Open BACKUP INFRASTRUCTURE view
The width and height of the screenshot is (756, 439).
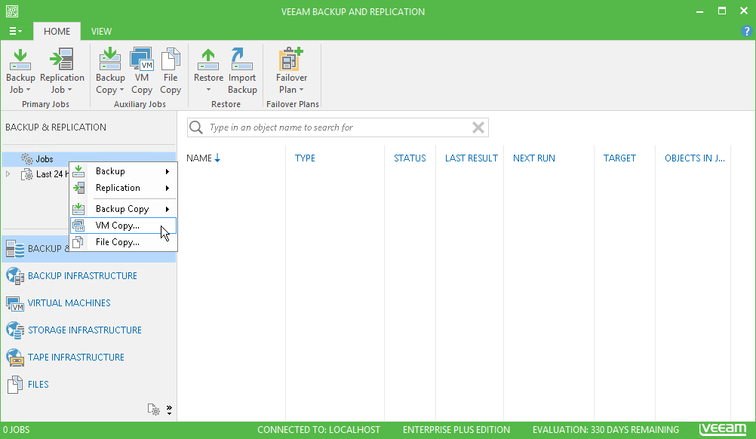point(82,276)
